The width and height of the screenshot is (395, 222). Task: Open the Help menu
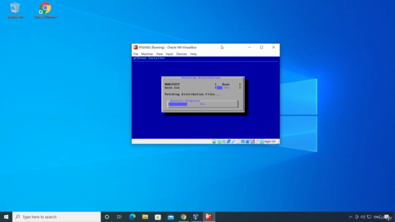coord(193,54)
